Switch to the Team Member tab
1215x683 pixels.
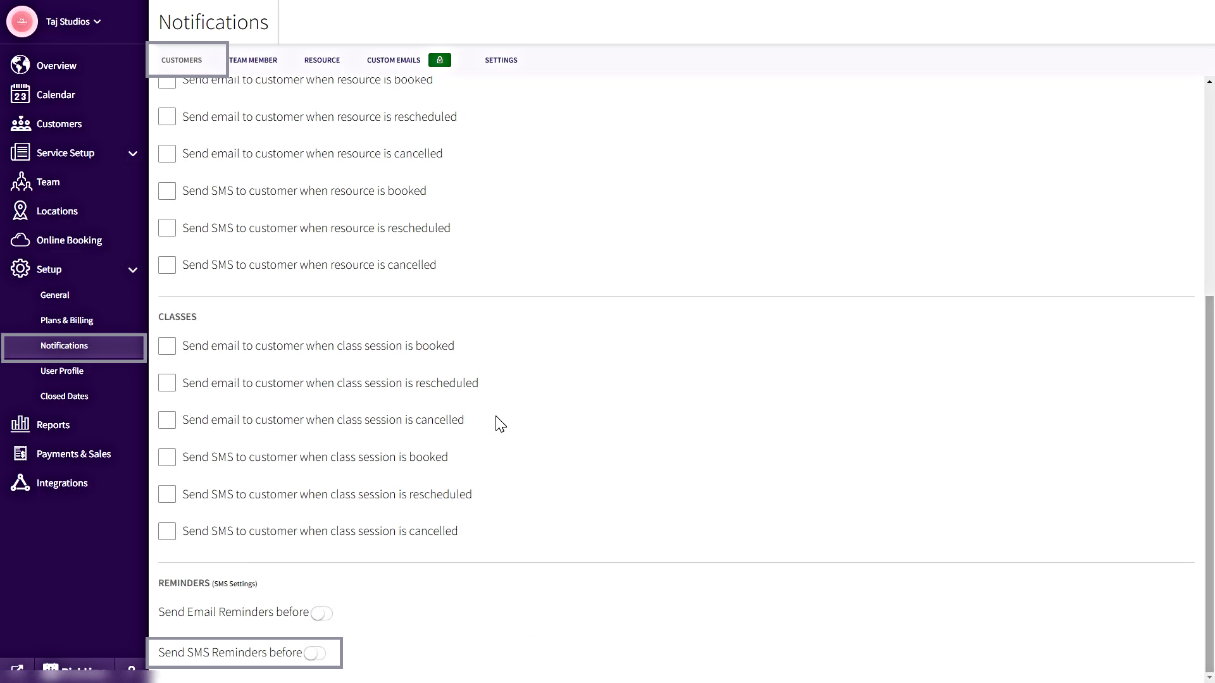coord(253,60)
